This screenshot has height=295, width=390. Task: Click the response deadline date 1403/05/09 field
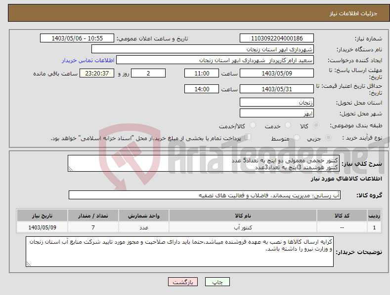277,73
